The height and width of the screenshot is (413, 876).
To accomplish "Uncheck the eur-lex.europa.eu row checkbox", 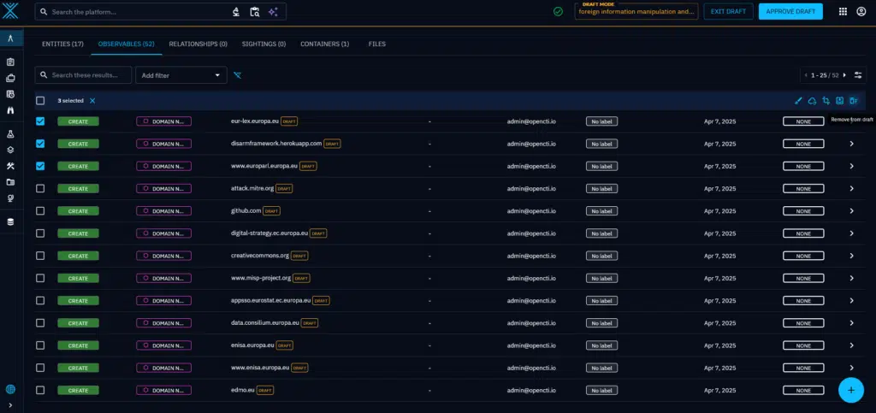I will [40, 121].
